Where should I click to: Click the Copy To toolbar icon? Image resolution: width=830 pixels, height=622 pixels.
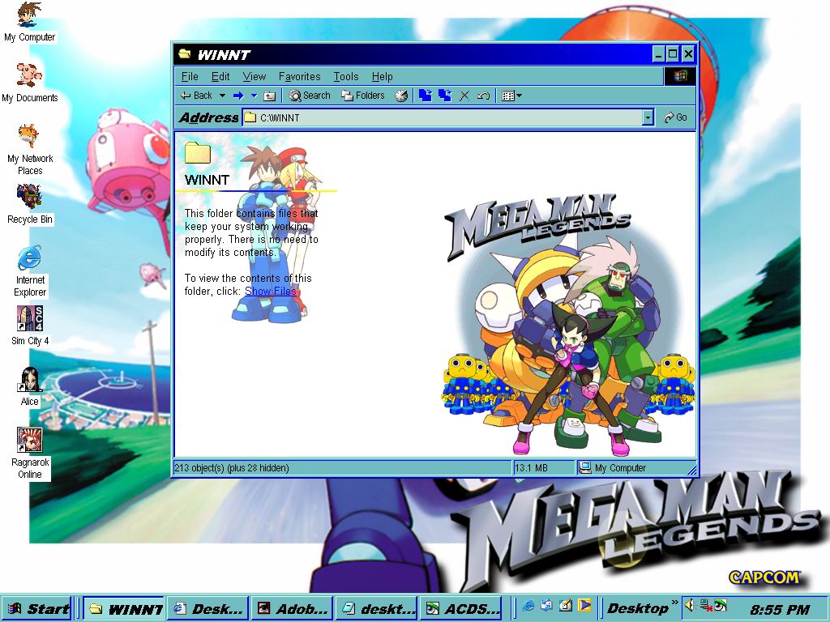click(445, 96)
